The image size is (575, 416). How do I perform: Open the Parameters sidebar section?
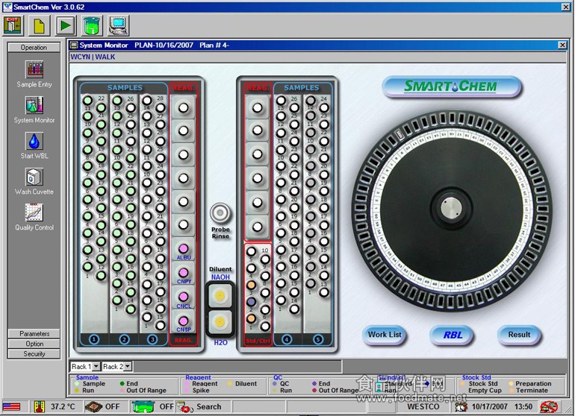tap(34, 333)
